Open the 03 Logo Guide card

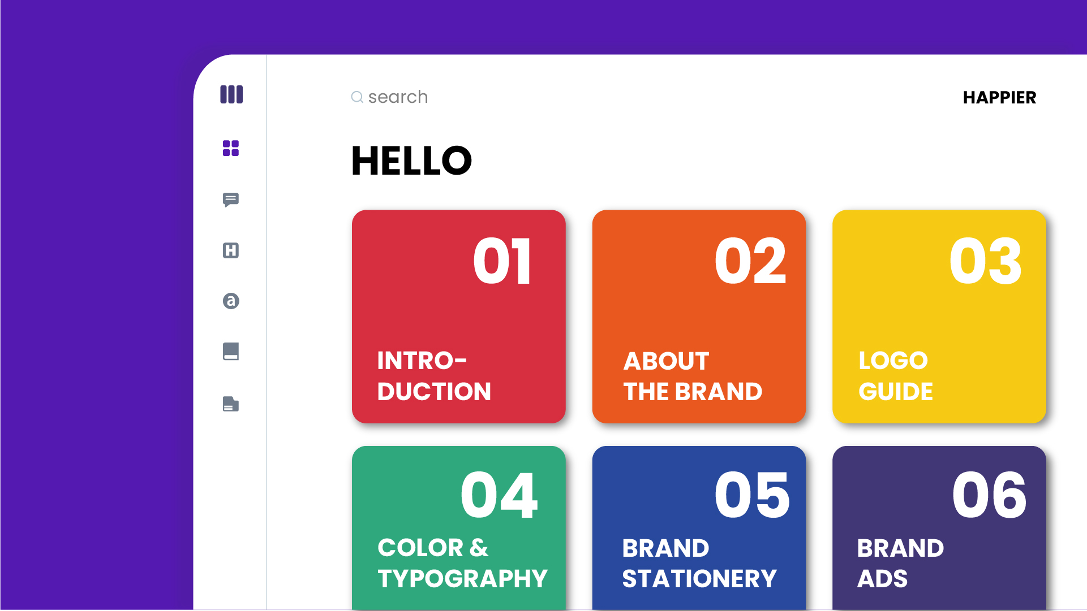point(939,317)
